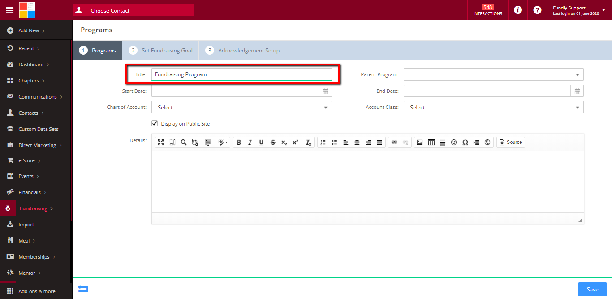Click the back arrow button
Image resolution: width=612 pixels, height=299 pixels.
[x=83, y=289]
